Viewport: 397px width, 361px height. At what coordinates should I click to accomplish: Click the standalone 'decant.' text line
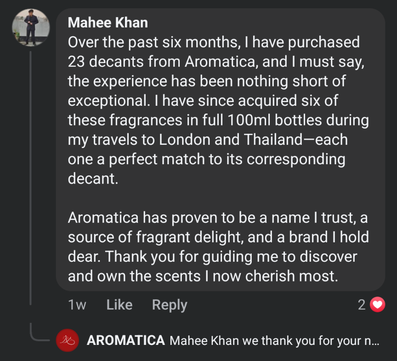[x=93, y=178]
